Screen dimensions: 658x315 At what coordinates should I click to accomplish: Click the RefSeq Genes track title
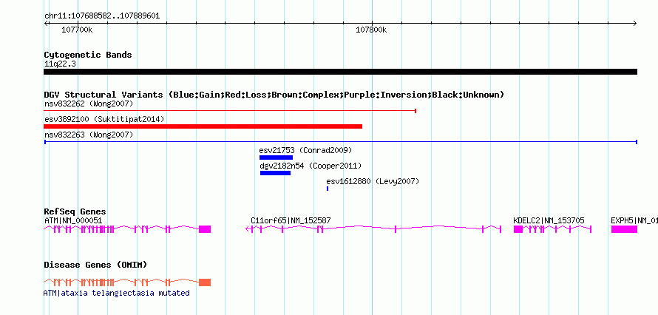(75, 211)
